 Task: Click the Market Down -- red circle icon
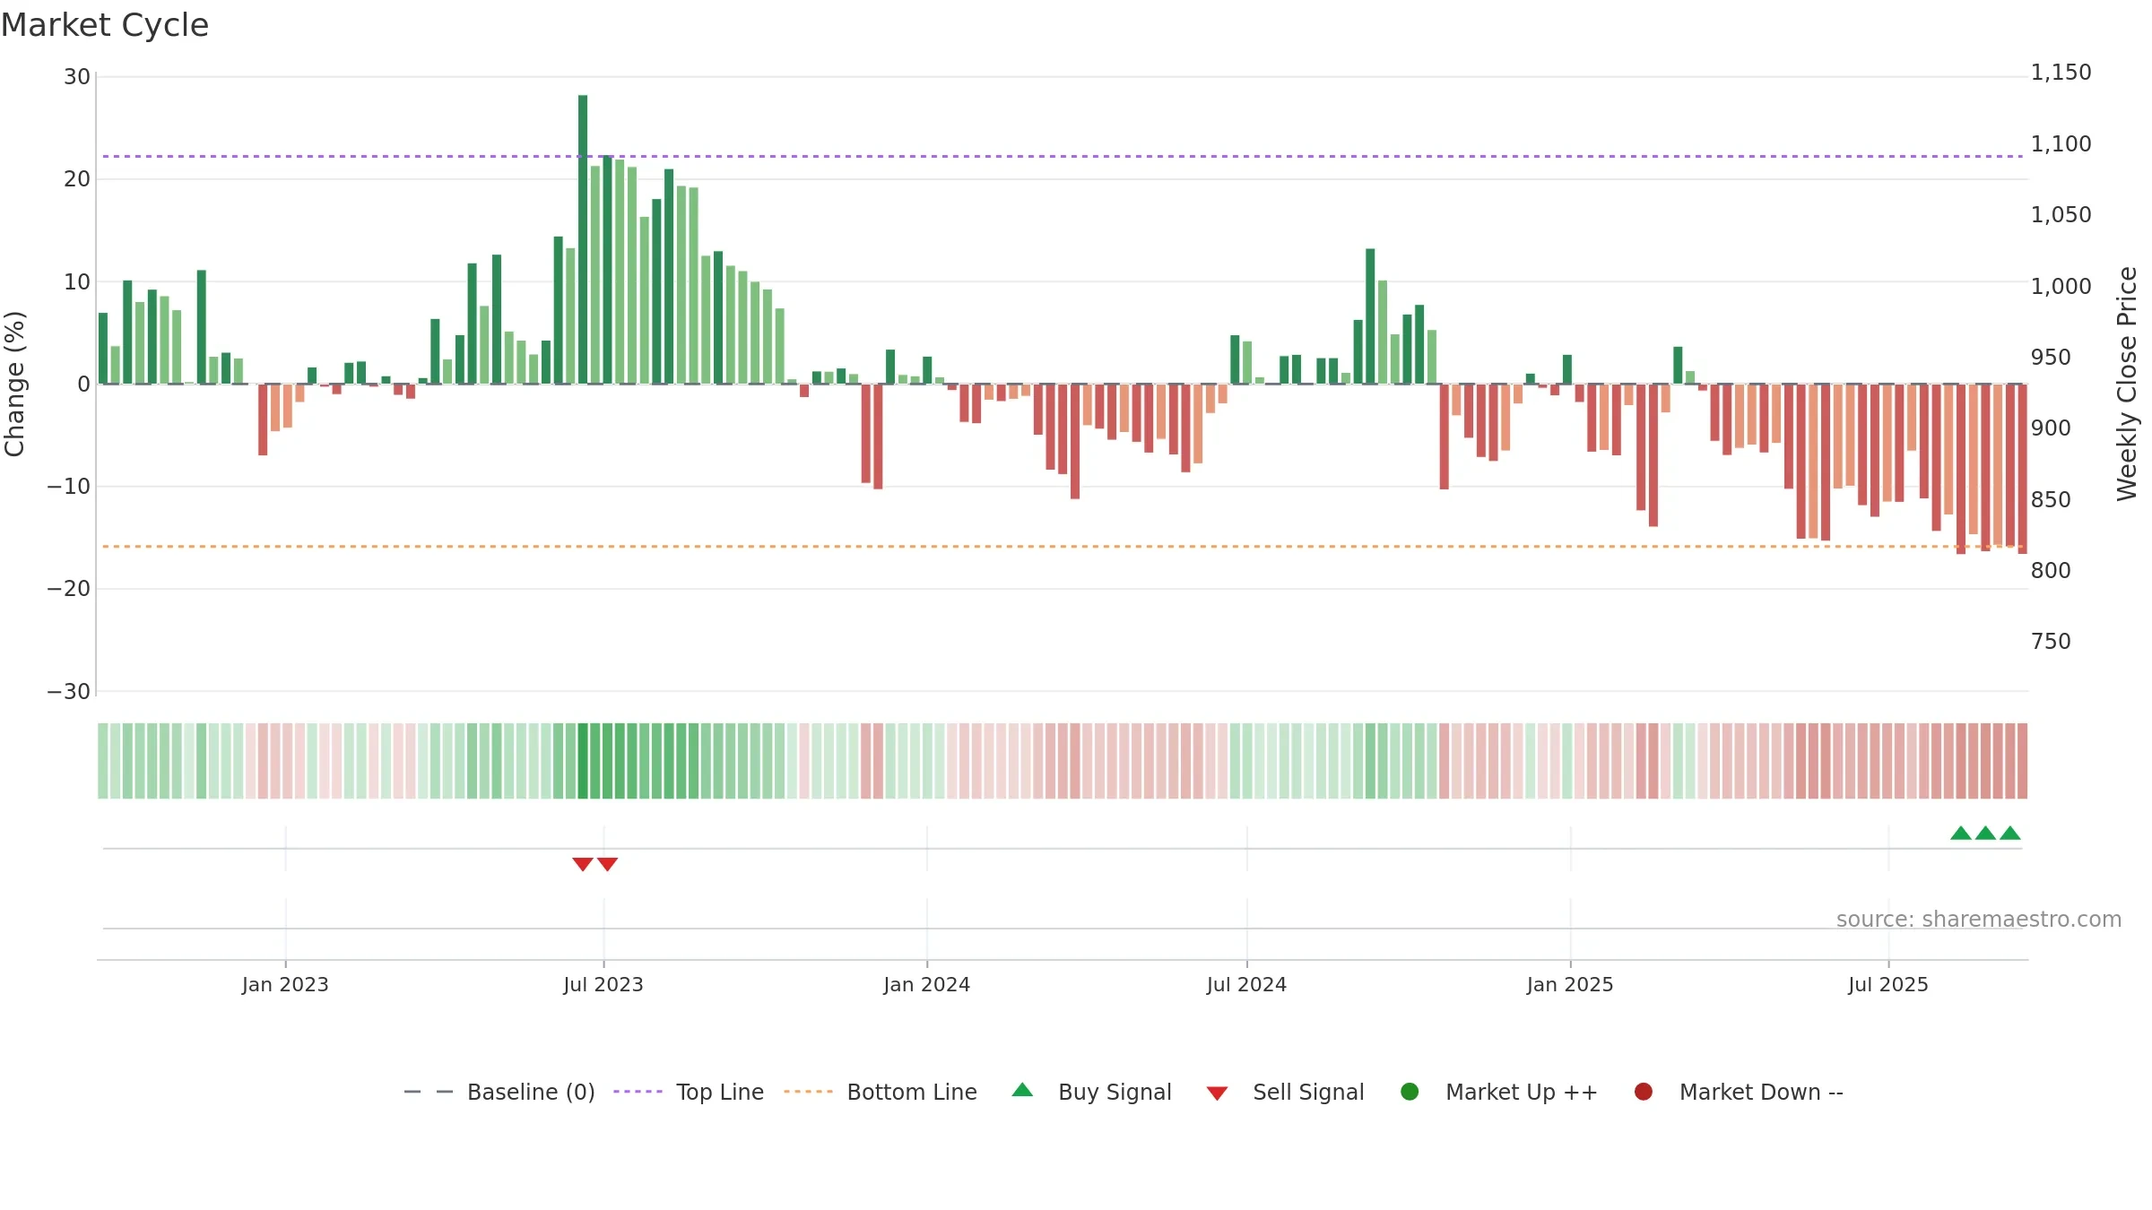coord(1644,1092)
